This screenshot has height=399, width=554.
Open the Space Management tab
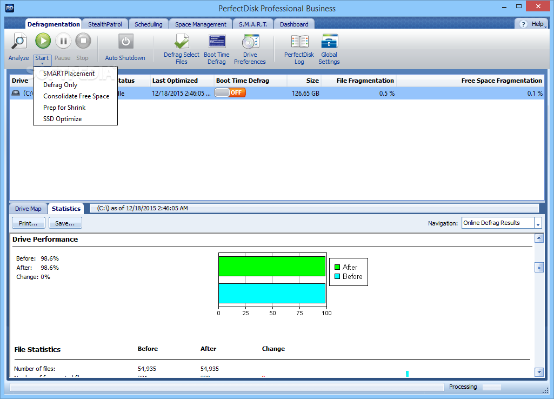click(201, 24)
